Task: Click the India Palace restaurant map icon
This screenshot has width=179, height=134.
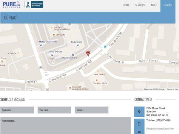Action: pyautogui.click(x=97, y=71)
